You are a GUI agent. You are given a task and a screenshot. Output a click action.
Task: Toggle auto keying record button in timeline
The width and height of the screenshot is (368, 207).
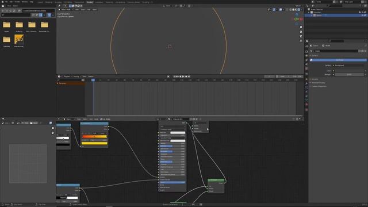click(x=168, y=76)
